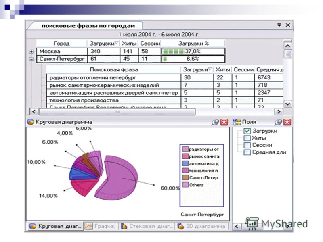Click the Санкт-Петербург 6,6% progress bar
This screenshot has height=242, width=323.
[193, 59]
